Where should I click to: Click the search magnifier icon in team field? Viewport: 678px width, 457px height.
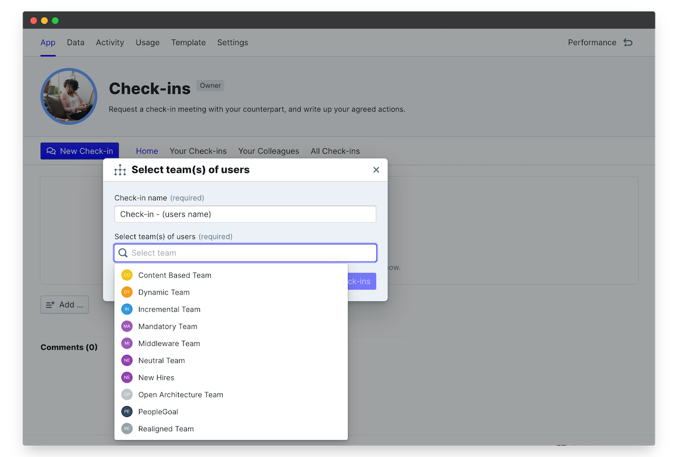pos(123,253)
